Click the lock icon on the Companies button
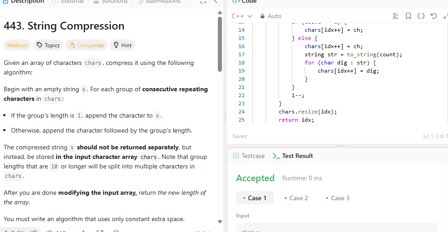Image resolution: width=448 pixels, height=232 pixels. (x=72, y=45)
